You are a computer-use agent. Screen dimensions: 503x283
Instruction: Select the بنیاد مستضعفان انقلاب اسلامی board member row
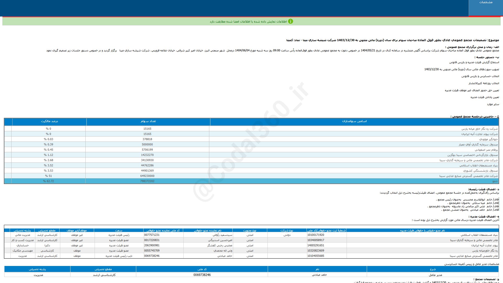click(x=479, y=235)
